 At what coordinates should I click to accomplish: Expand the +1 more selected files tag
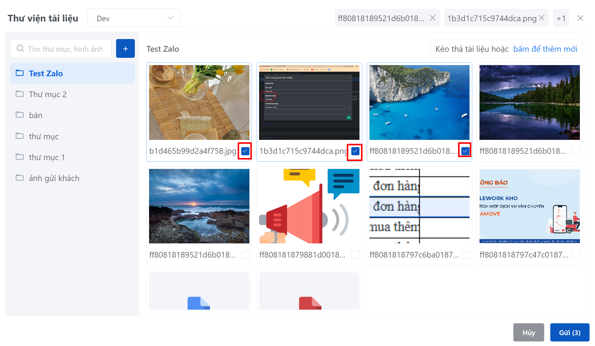561,18
